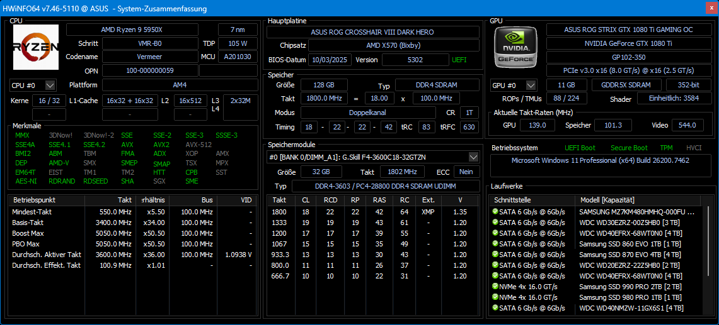This screenshot has height=325, width=719.
Task: Click the status icon for WDC WD40NMZW drive
Action: click(495, 308)
